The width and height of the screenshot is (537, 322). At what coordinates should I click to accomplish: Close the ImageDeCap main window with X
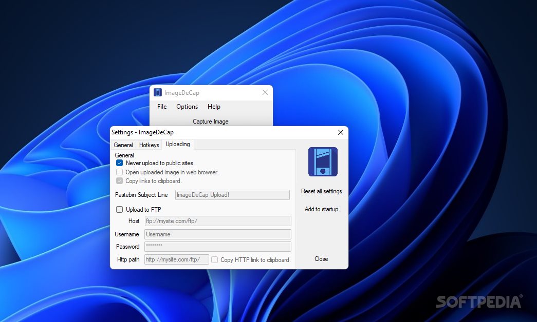point(265,92)
